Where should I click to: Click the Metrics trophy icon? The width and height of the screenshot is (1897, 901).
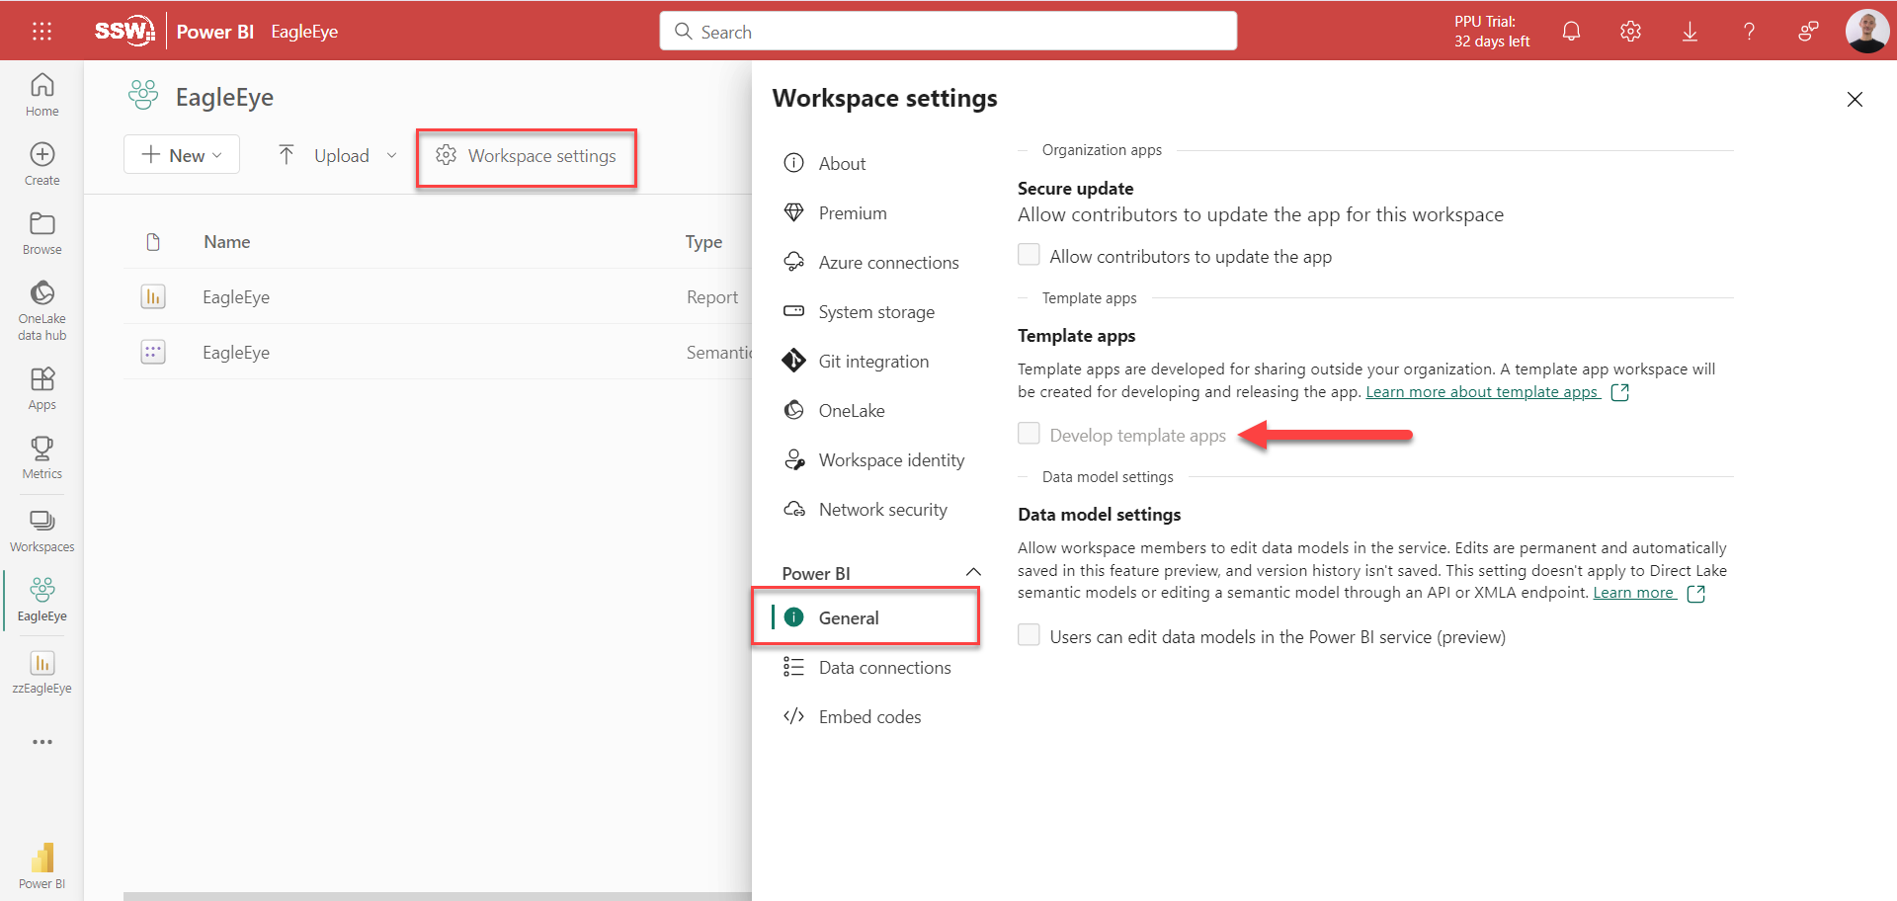pyautogui.click(x=41, y=449)
